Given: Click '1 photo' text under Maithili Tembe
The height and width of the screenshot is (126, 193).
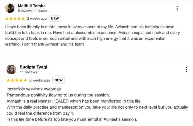Looking at the screenshot, I should click(x=41, y=11).
